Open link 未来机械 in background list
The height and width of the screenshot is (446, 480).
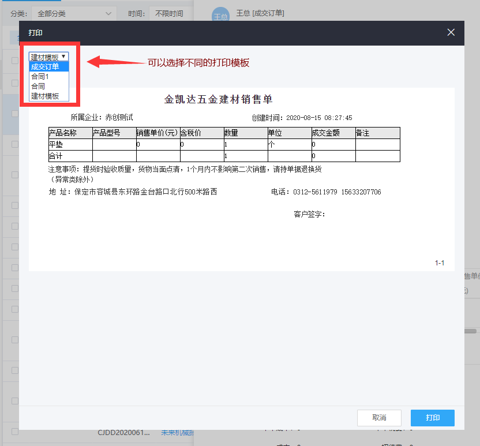pos(178,433)
